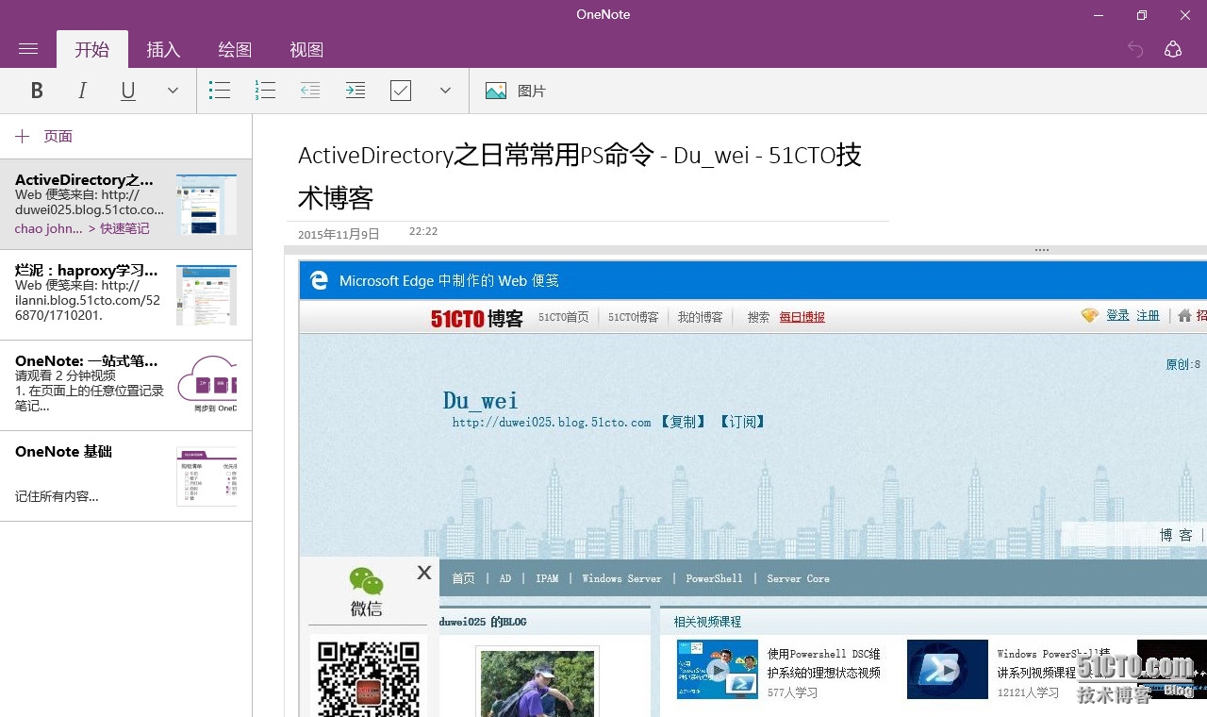The width and height of the screenshot is (1207, 717).
Task: Open the OneNote: 一站式笔记 page
Action: [x=125, y=385]
